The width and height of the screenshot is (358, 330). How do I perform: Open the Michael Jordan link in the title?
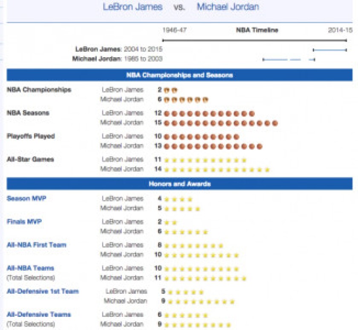(228, 7)
